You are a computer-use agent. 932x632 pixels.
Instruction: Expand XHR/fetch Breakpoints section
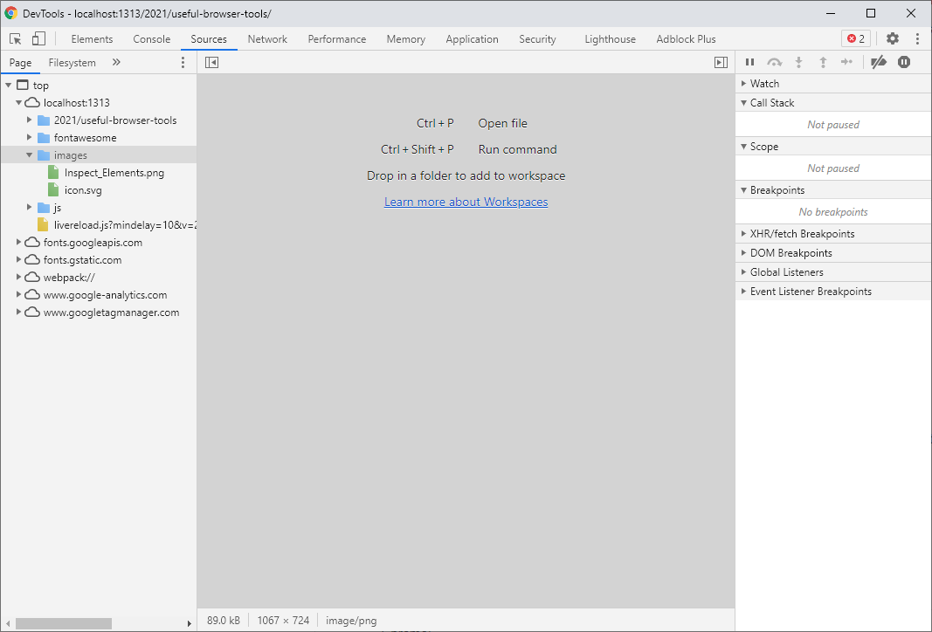coord(743,233)
